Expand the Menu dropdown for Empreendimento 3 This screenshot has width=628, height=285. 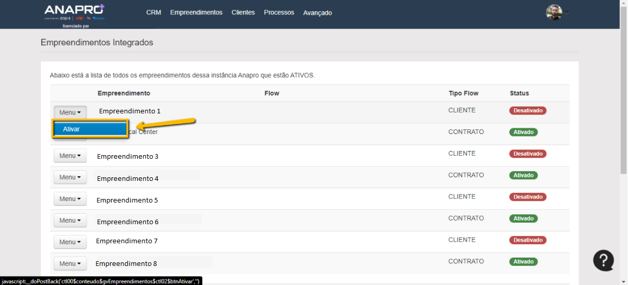click(70, 156)
